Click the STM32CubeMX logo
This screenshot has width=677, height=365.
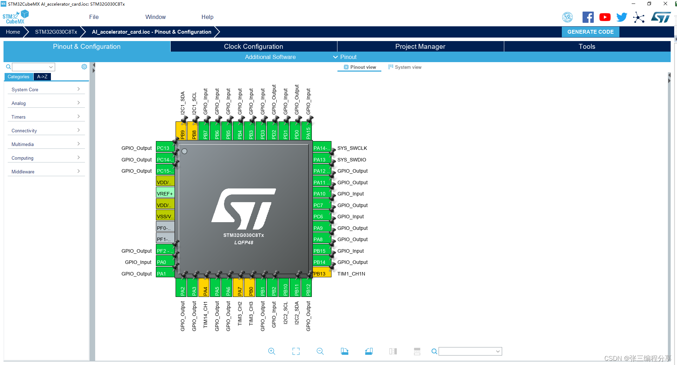point(15,17)
